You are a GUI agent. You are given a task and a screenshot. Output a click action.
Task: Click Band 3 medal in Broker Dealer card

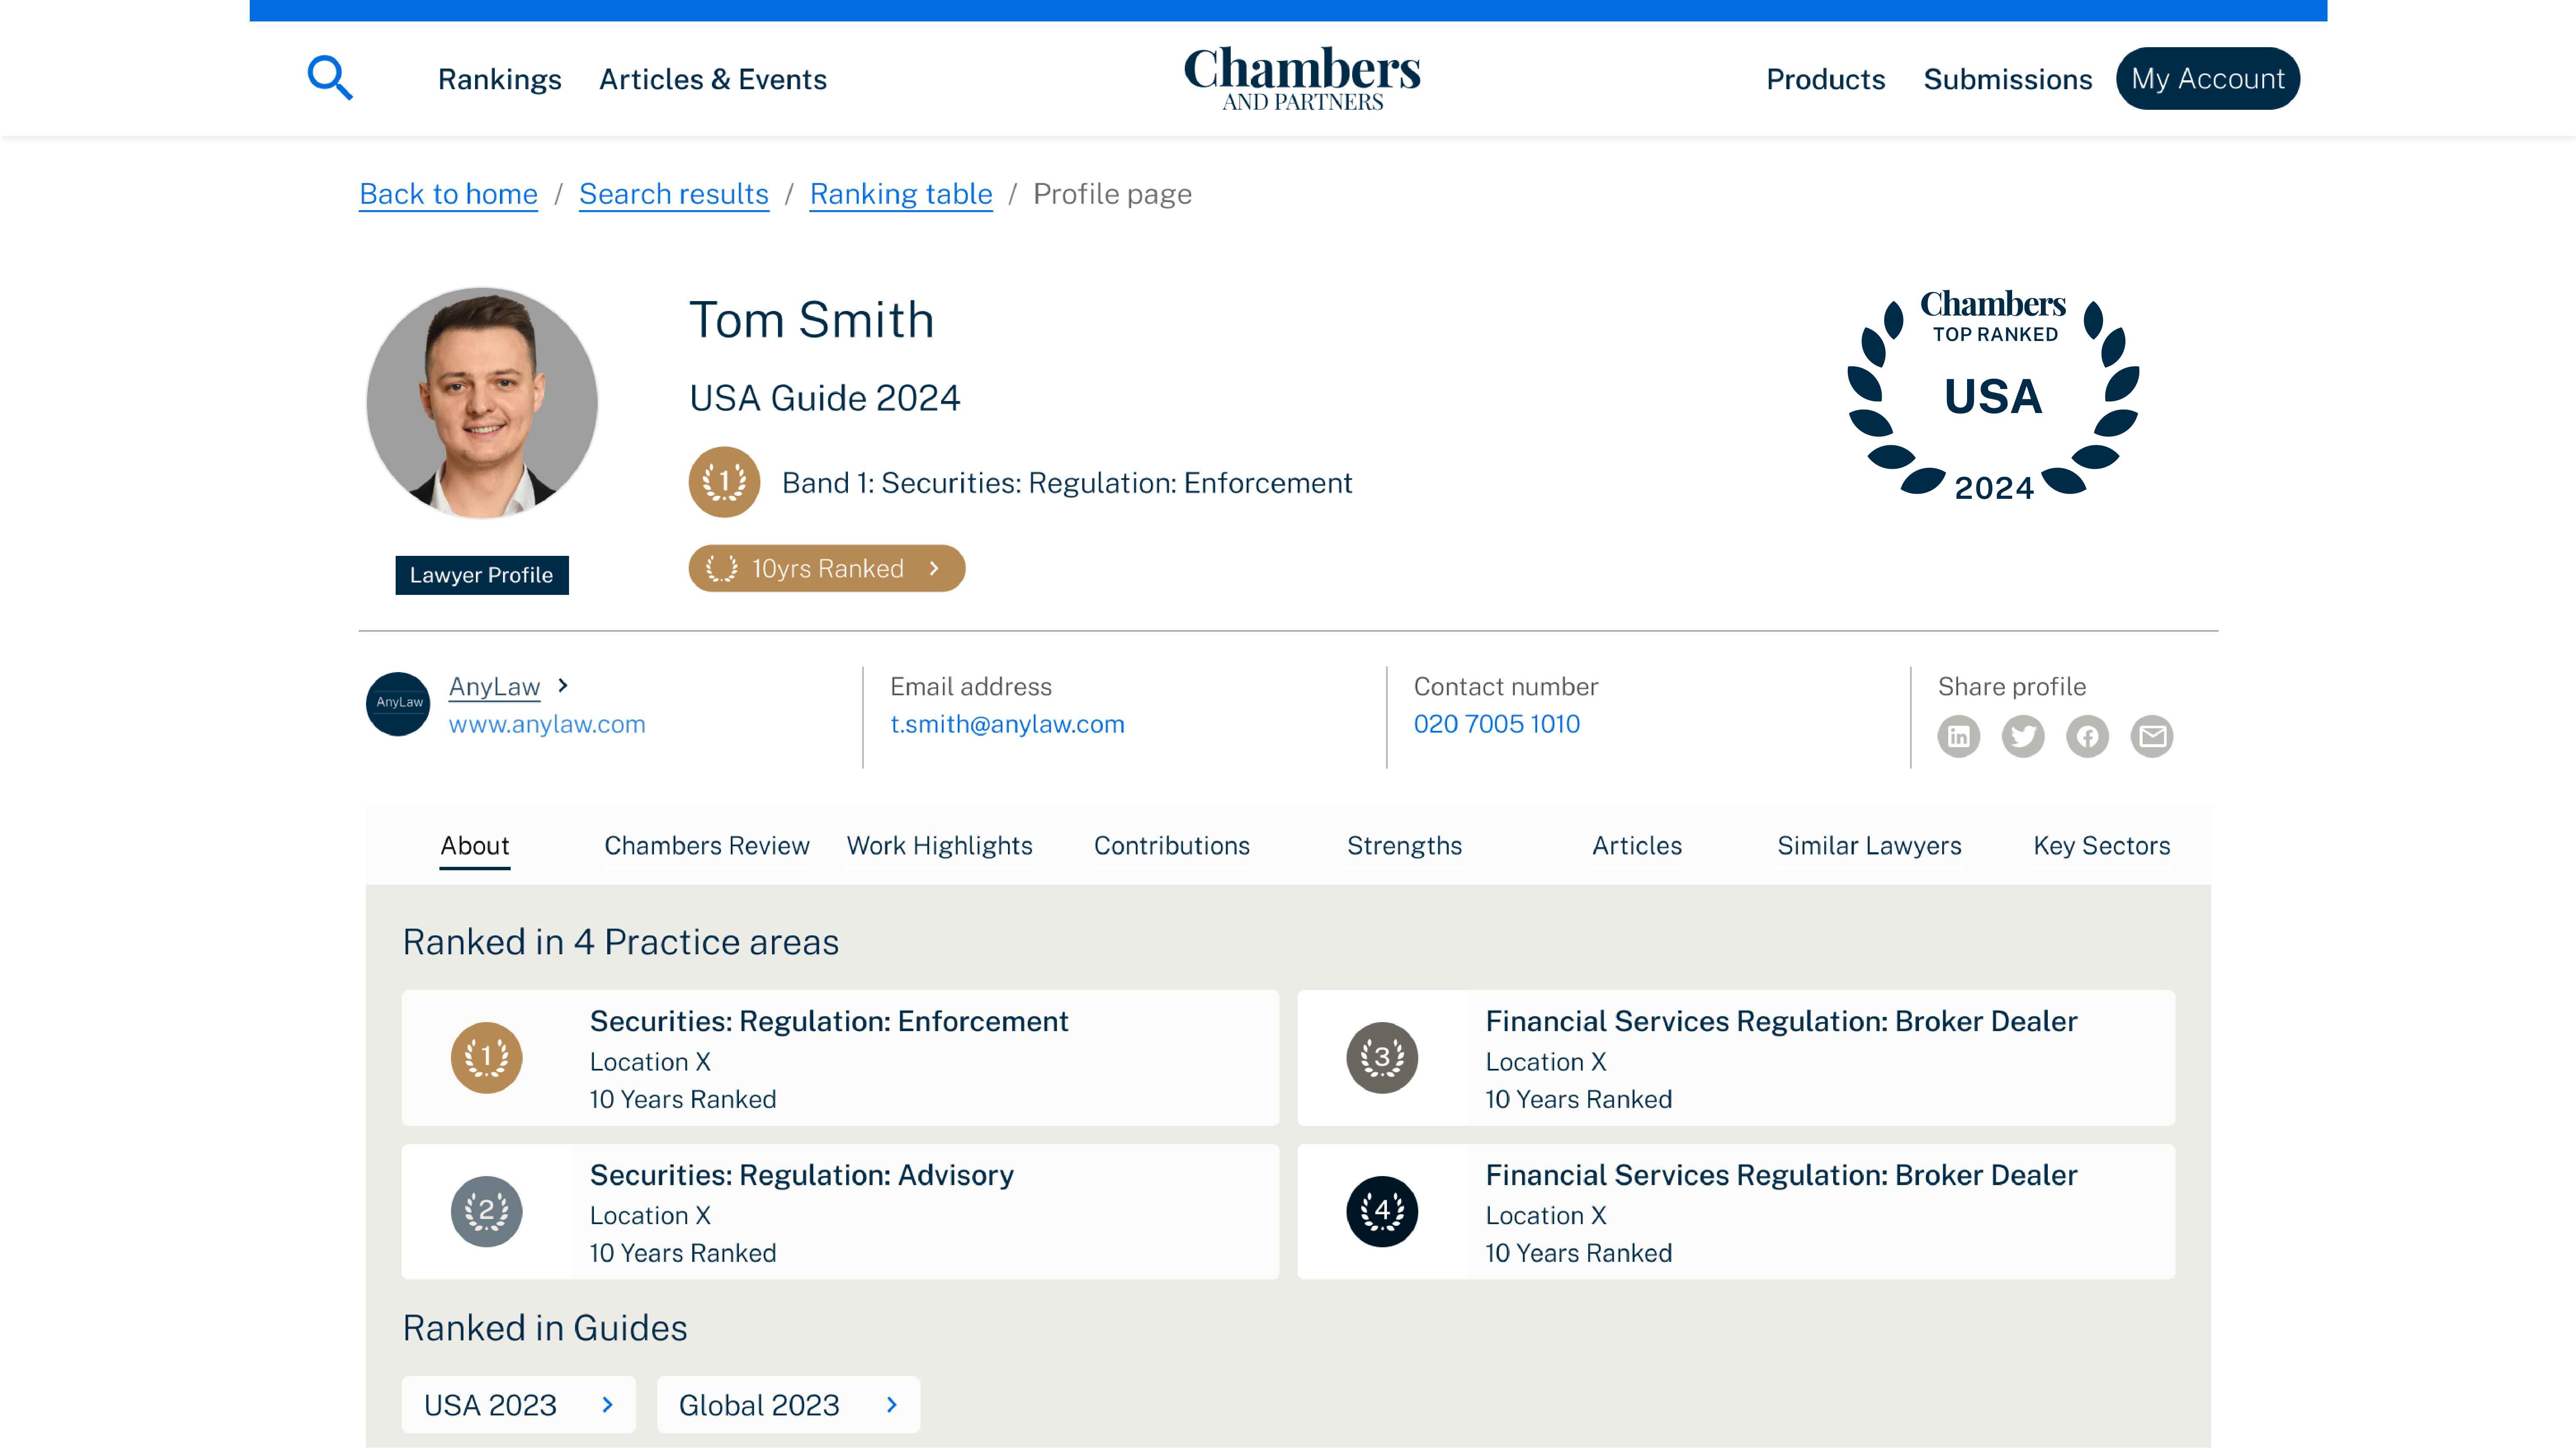click(1382, 1057)
